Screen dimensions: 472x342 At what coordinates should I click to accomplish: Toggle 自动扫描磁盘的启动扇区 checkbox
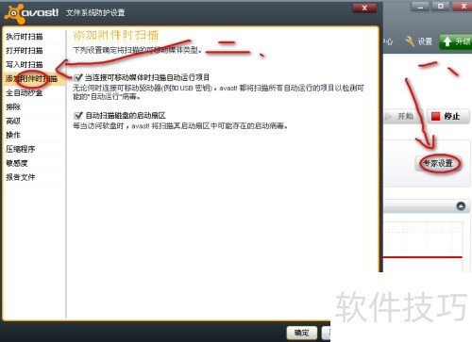[78, 115]
